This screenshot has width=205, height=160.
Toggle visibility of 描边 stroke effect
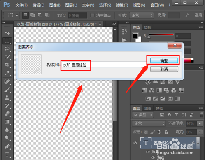point(153,158)
